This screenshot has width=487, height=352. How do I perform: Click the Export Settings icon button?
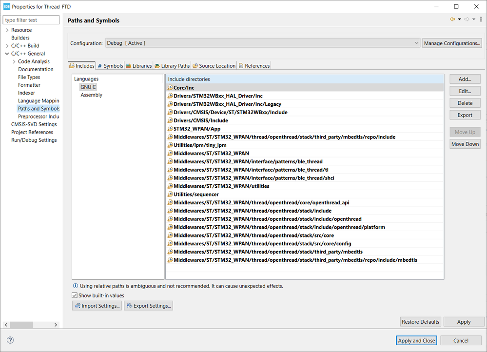click(148, 306)
